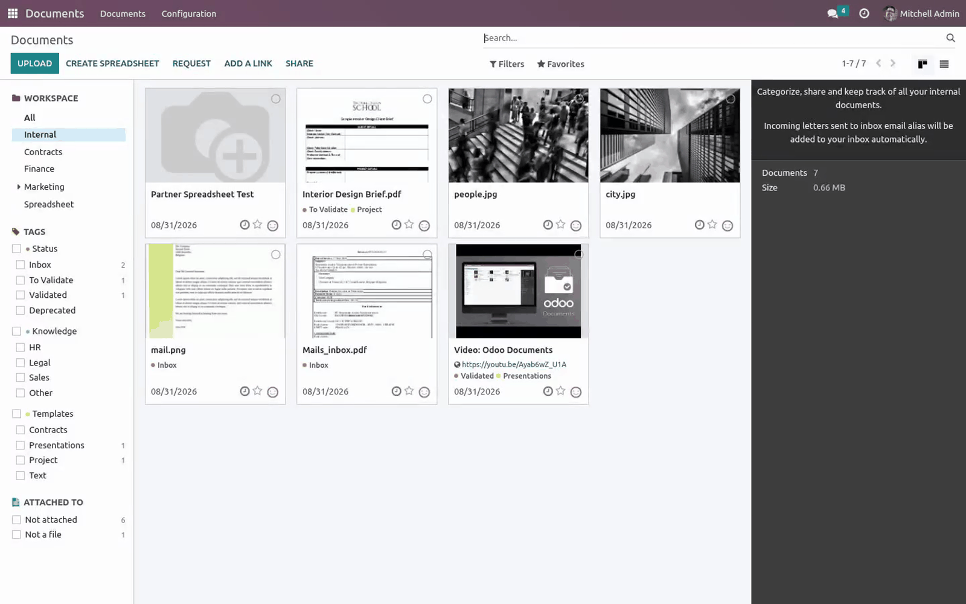The image size is (966, 604).
Task: Click the smiley icon on city.jpg
Action: point(728,225)
